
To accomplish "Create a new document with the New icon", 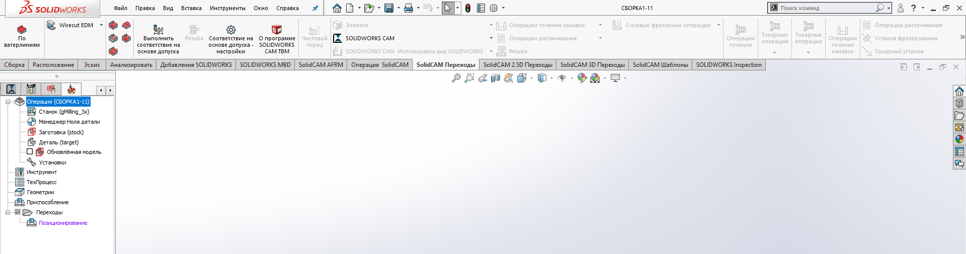I will coord(350,8).
